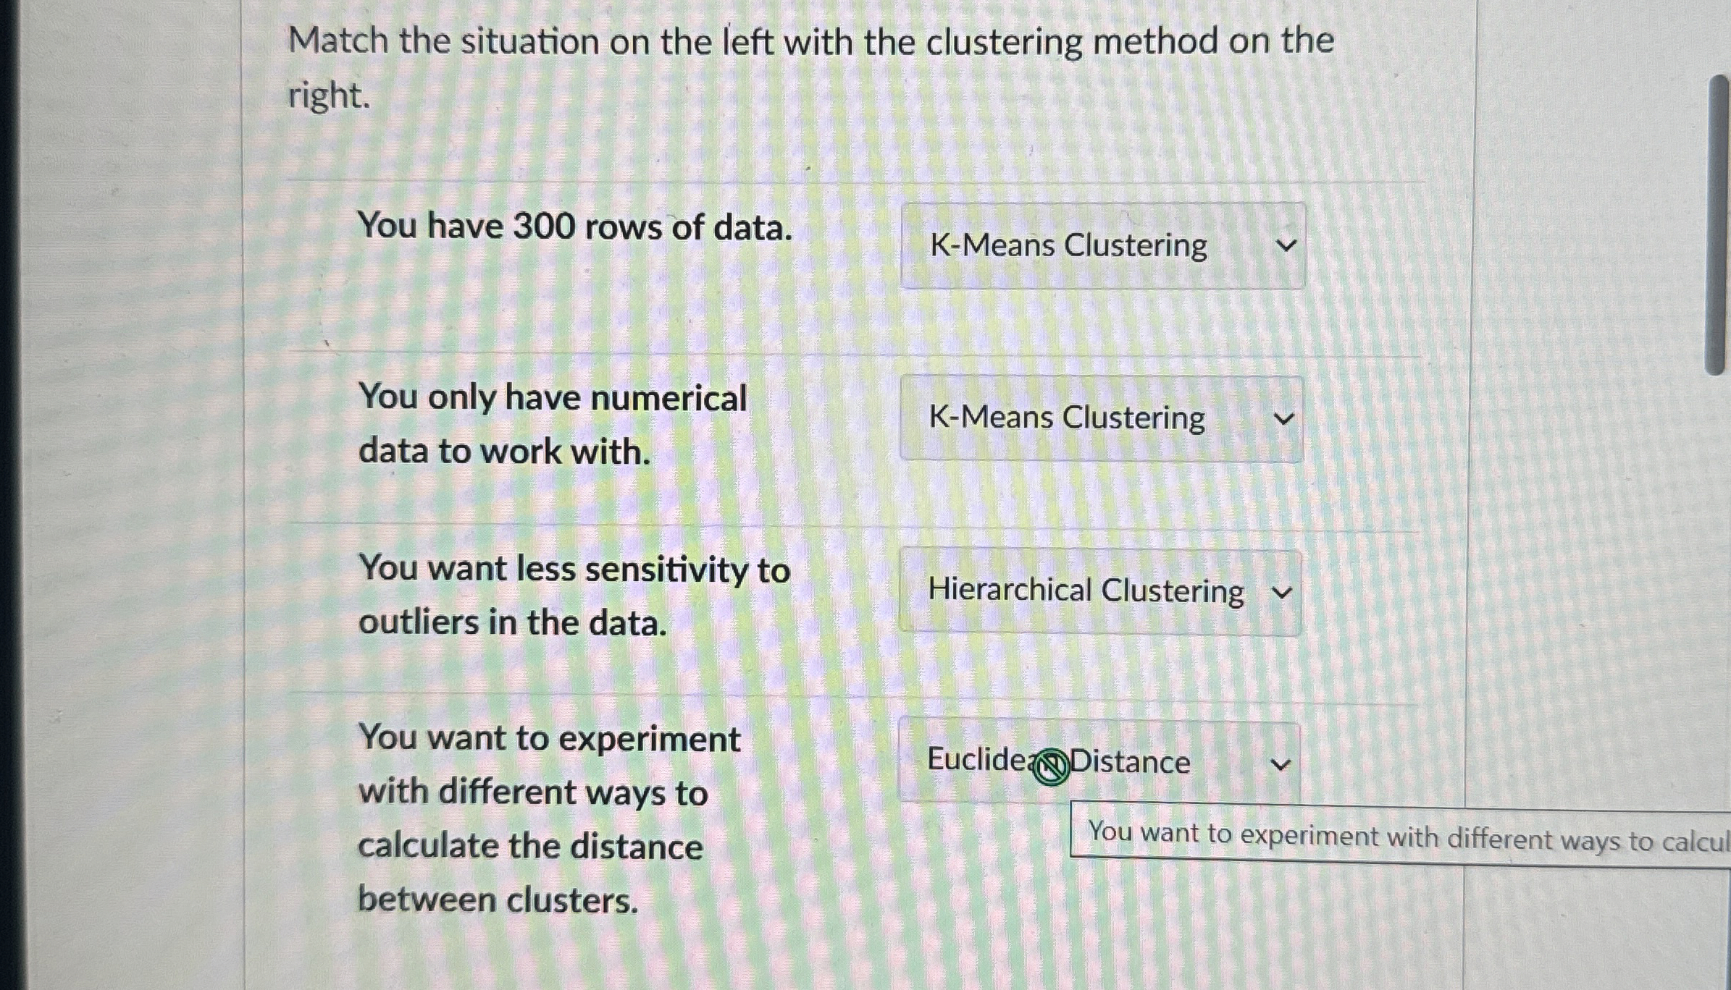1731x990 pixels.
Task: Expand the dropdown next to numerical data situation
Action: point(1100,418)
